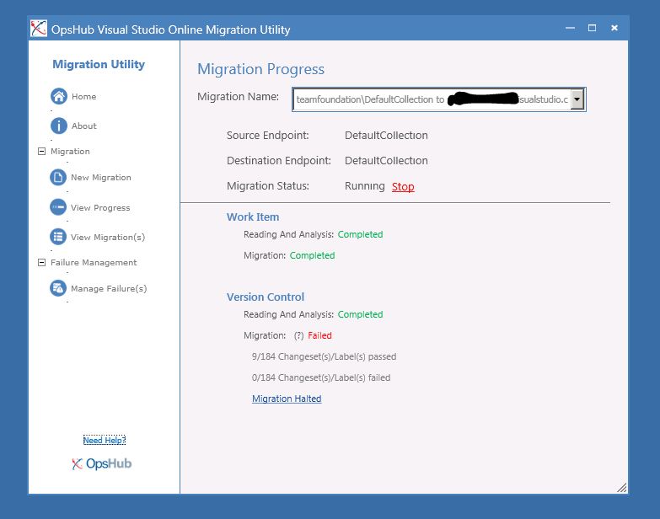Open the Home icon in sidebar
660x519 pixels.
[x=59, y=96]
